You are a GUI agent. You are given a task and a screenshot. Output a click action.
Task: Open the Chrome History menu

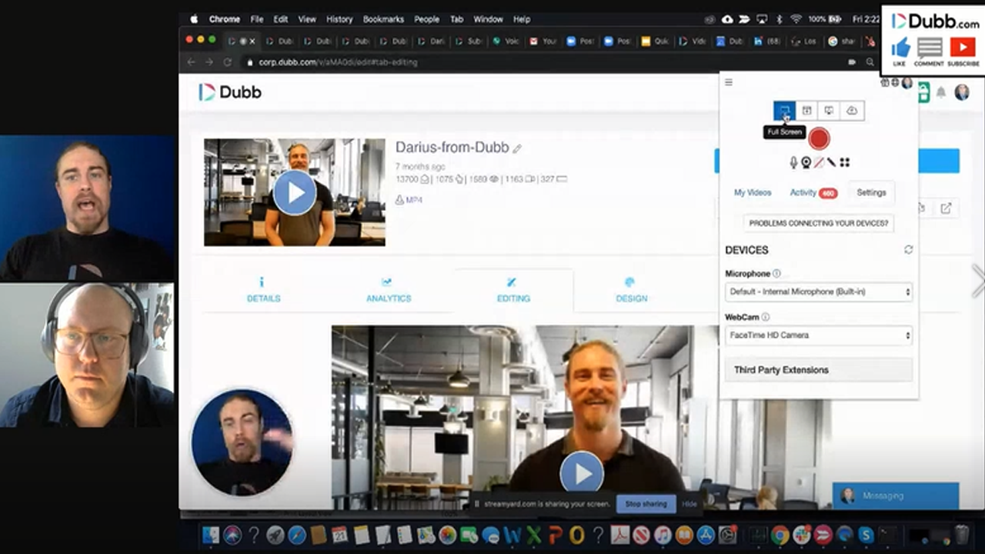339,19
